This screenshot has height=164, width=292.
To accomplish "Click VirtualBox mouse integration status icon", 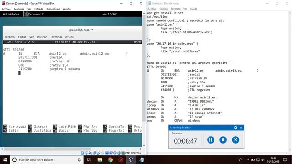I will click(x=119, y=153).
